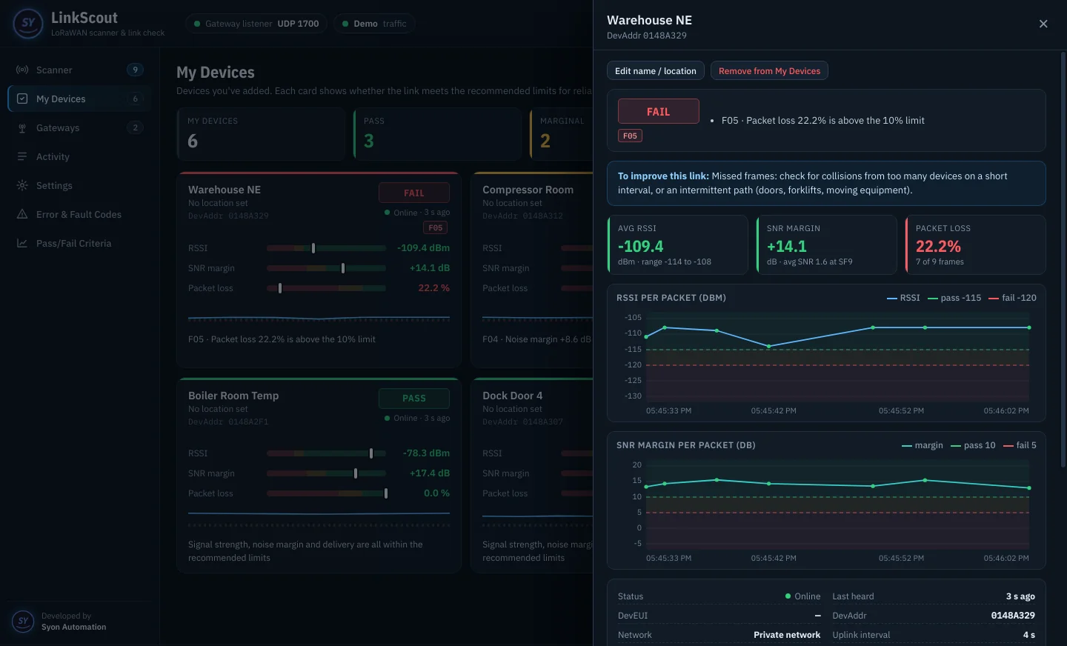Image resolution: width=1067 pixels, height=646 pixels.
Task: Click the AVG RSSI value -109.4
Action: [x=641, y=246]
